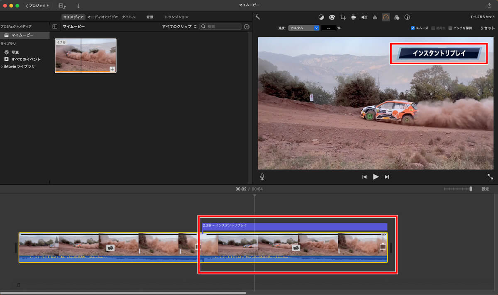Open the media and audio import browser icon
Screen dimensions: 498x295
tap(62, 6)
